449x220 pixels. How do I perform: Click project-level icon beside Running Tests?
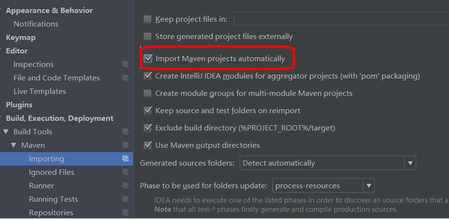tap(125, 199)
